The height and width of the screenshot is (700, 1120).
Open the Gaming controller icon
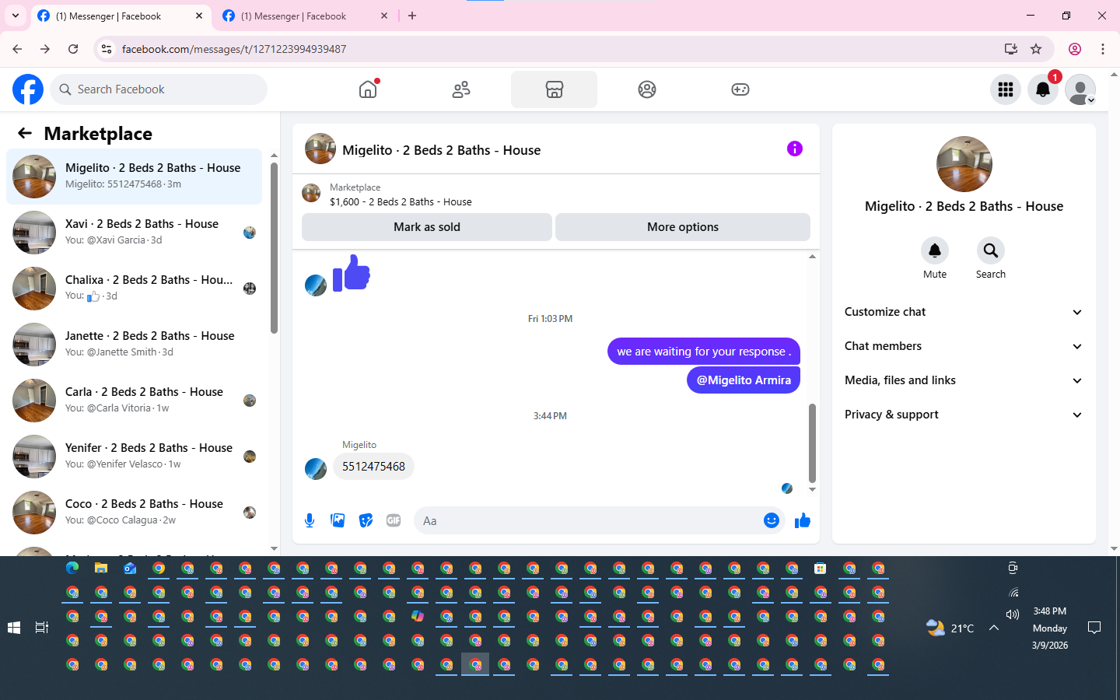click(740, 89)
